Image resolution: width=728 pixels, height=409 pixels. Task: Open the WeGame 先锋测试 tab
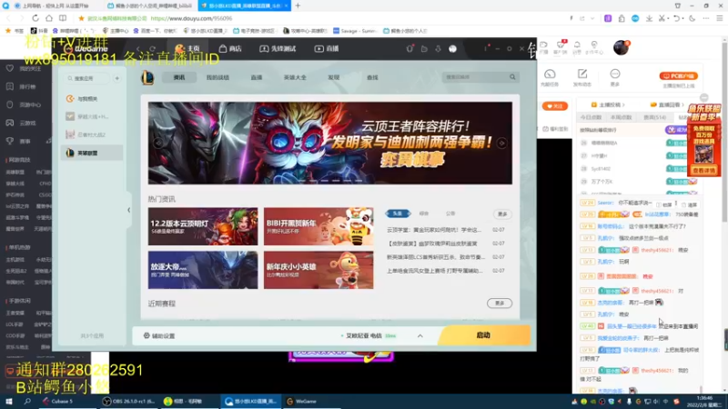278,48
